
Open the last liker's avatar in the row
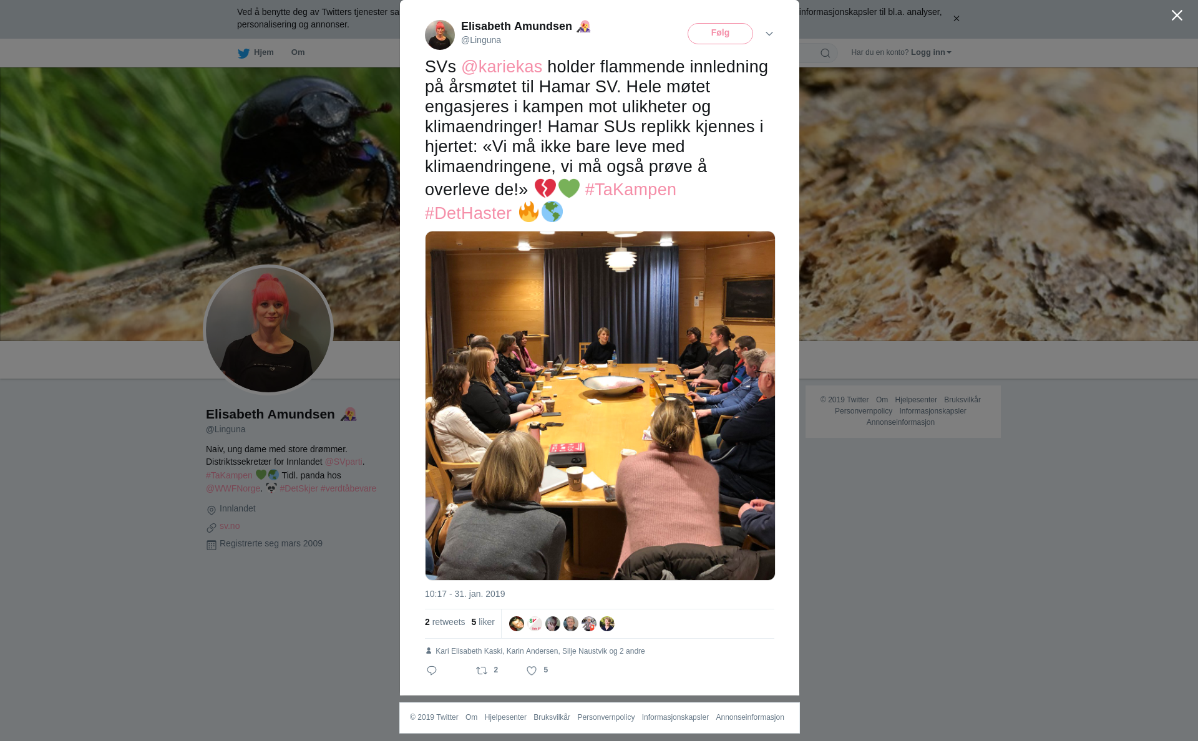click(607, 624)
